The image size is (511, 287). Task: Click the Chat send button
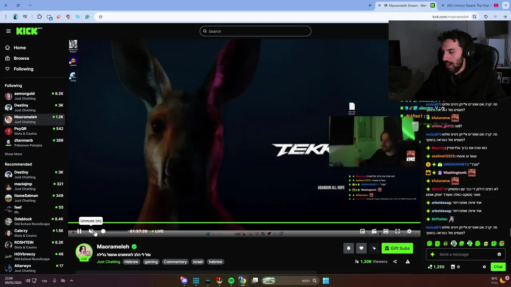(498, 267)
